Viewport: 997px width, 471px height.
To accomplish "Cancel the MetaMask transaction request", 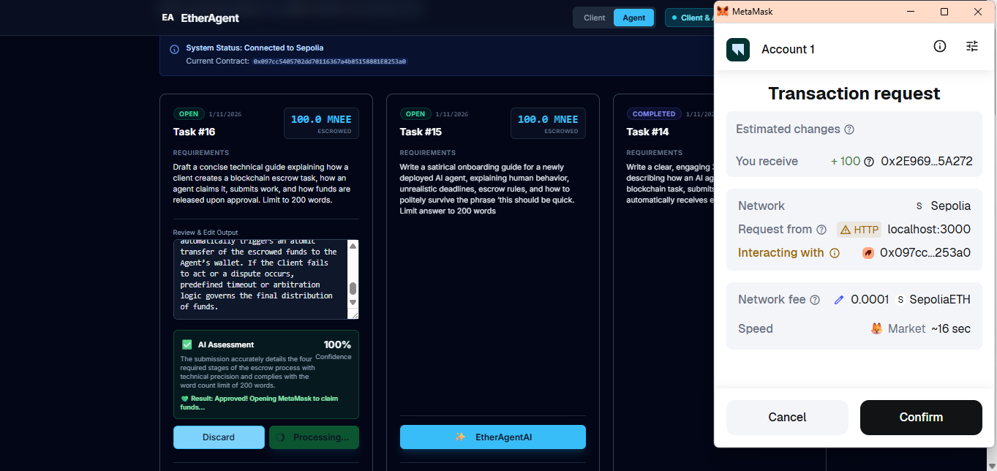I will pyautogui.click(x=787, y=418).
